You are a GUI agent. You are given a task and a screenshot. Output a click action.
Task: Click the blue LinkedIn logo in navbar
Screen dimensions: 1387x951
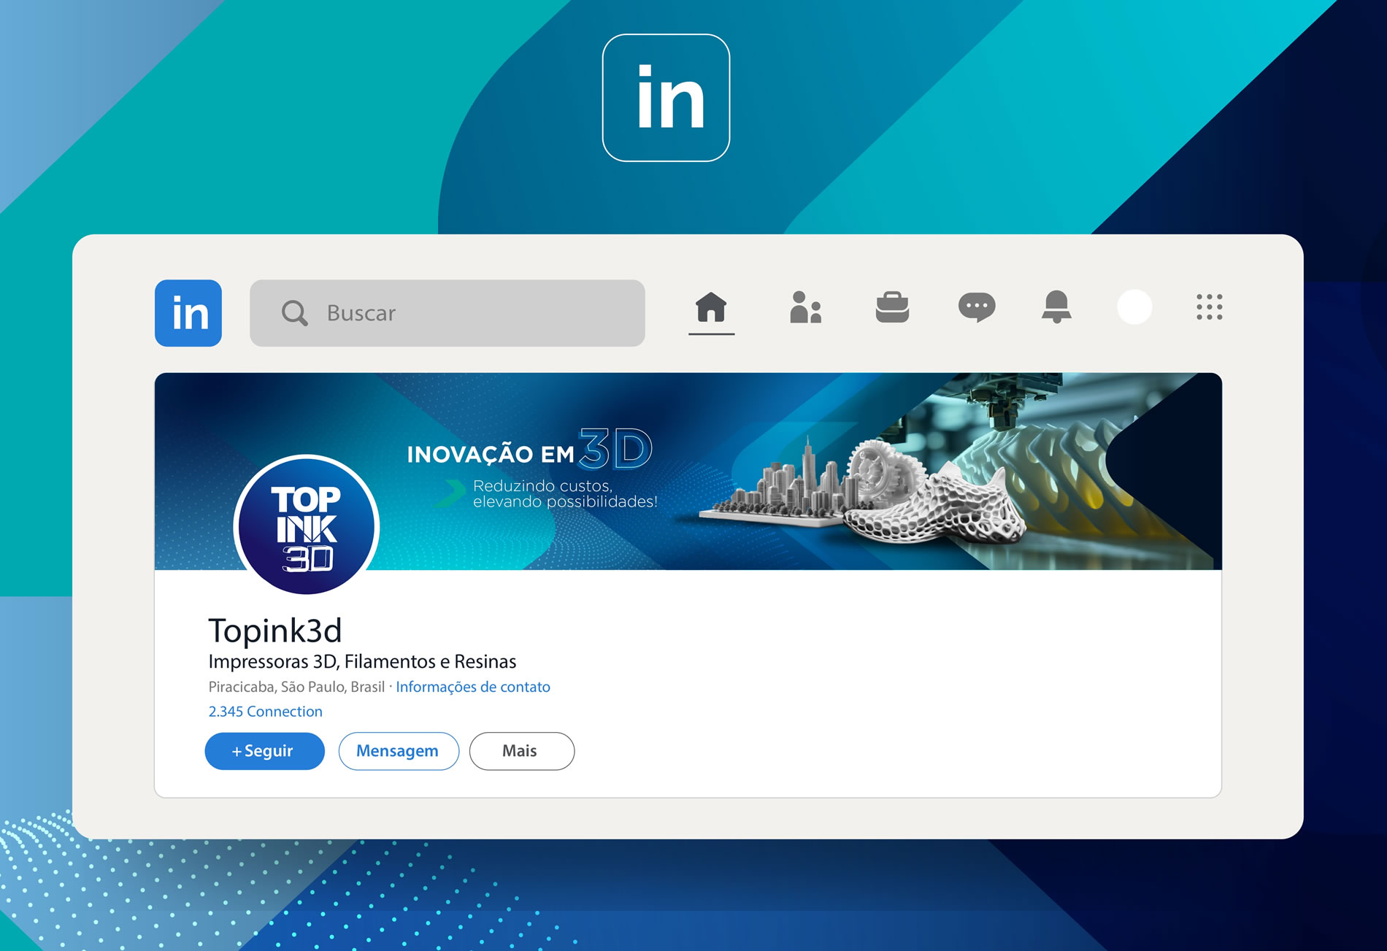click(x=188, y=313)
